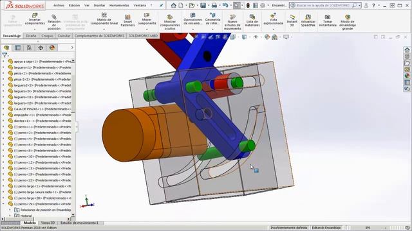Toggle the menu bar pin
Viewport: 412px width, 231px height.
pyautogui.click(x=161, y=5)
